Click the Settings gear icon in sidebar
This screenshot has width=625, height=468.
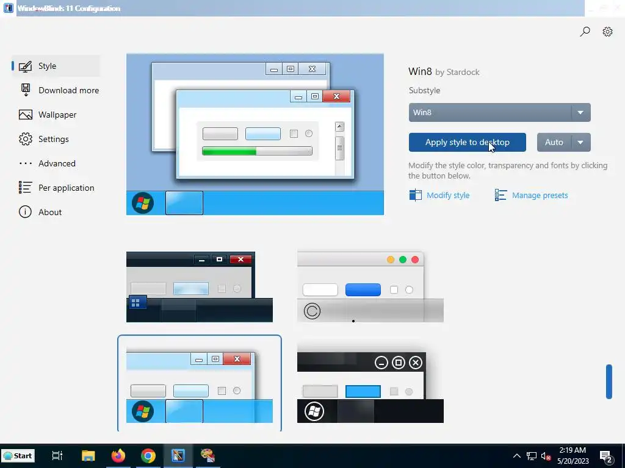tap(26, 139)
